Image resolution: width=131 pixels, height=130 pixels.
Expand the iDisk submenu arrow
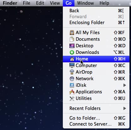tap(125, 85)
